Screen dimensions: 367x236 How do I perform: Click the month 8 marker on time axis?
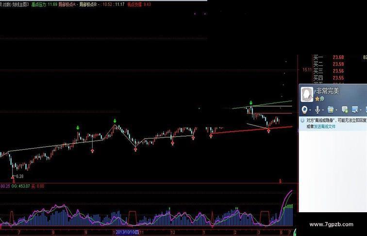(53, 233)
